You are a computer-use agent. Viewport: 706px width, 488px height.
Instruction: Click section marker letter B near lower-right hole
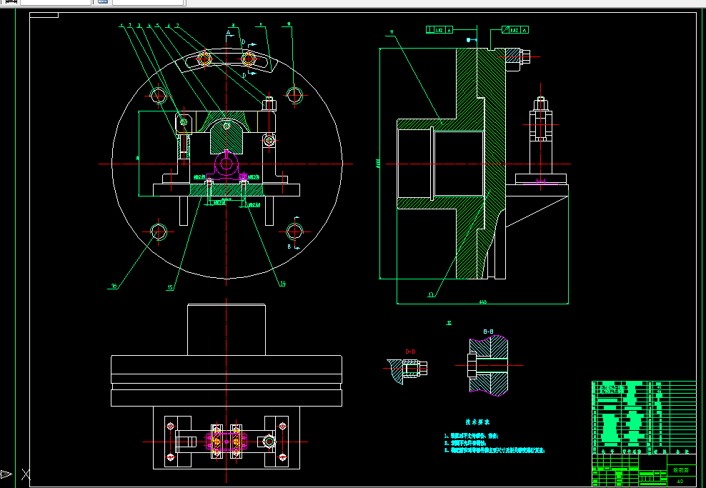tap(289, 247)
